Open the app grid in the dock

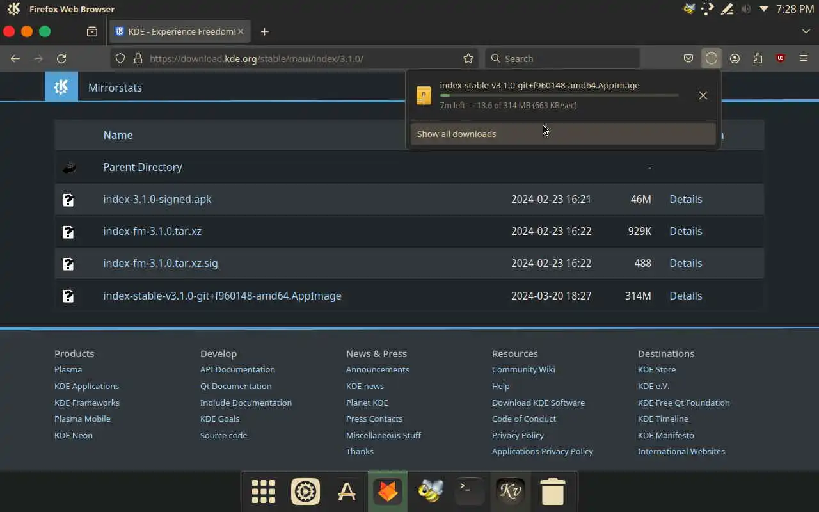(x=263, y=492)
